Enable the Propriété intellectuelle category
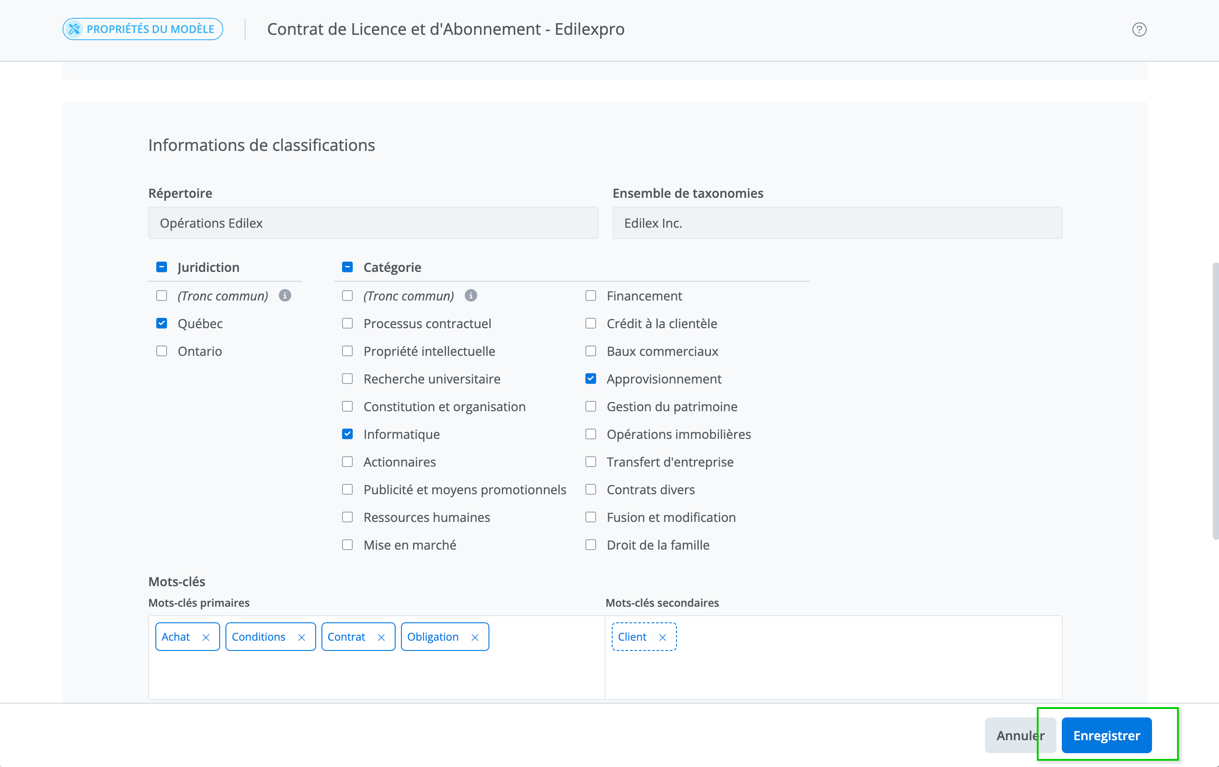Image resolution: width=1219 pixels, height=767 pixels. point(347,351)
